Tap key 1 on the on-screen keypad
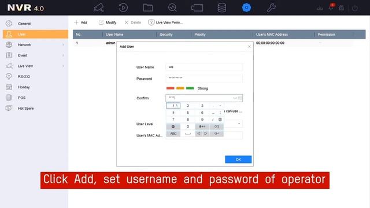 pos(173,106)
